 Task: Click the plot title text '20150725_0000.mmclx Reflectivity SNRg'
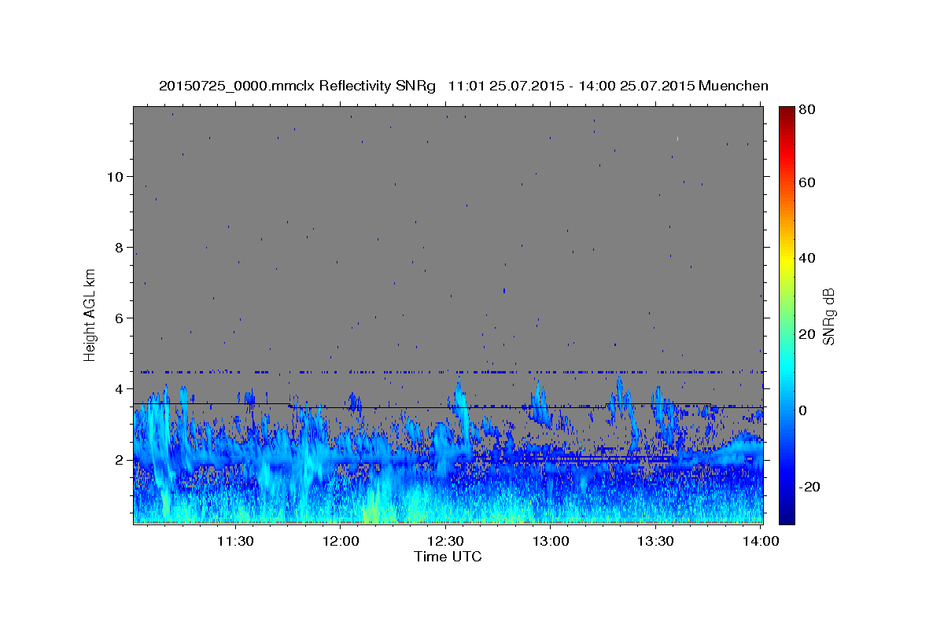[x=297, y=86]
